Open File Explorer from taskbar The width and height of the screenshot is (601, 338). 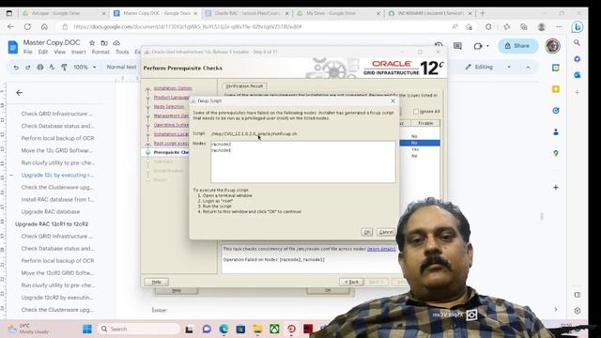(x=257, y=329)
